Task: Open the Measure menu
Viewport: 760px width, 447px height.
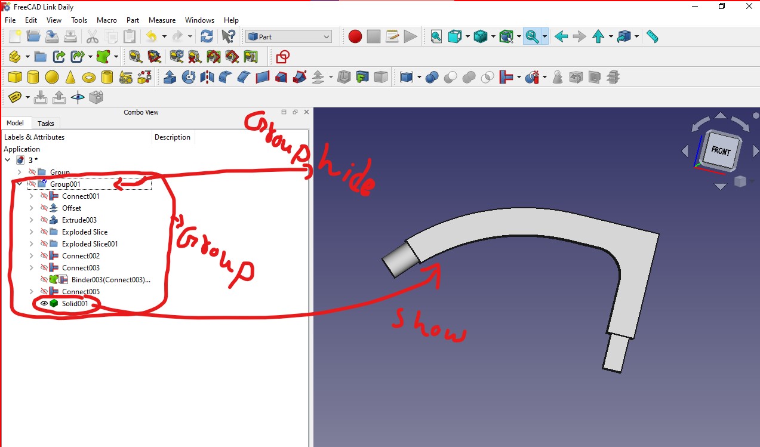Action: click(x=162, y=20)
